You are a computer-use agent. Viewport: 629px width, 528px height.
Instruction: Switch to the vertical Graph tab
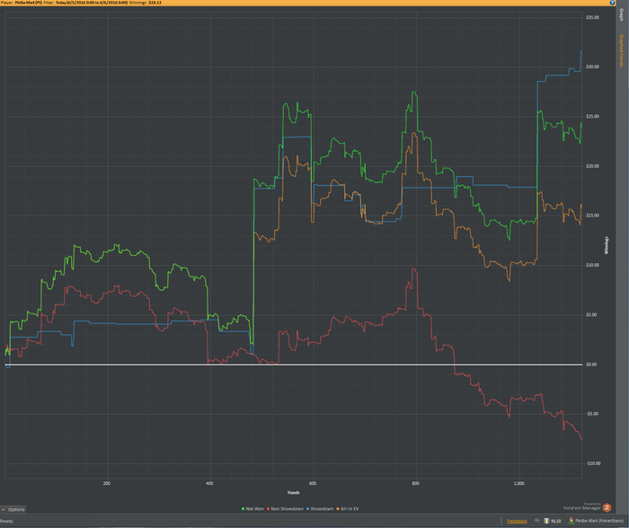tap(622, 15)
